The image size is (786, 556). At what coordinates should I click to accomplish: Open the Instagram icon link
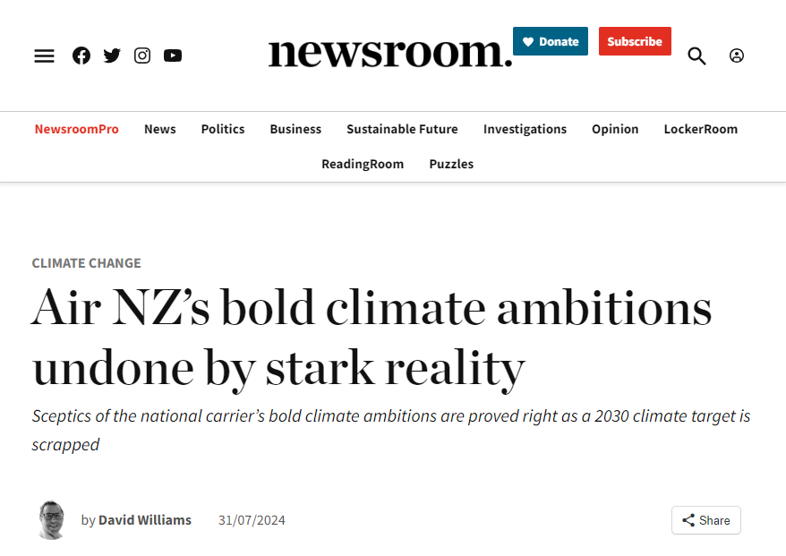pos(142,56)
